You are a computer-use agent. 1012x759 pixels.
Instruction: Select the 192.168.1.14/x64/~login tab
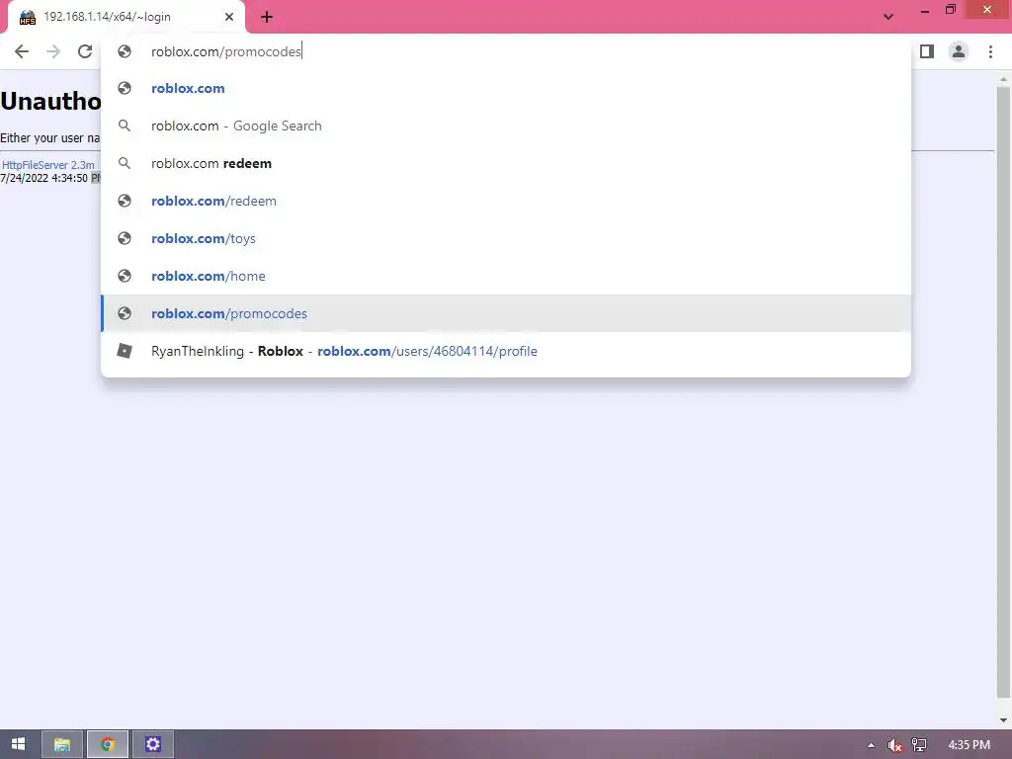click(x=126, y=17)
